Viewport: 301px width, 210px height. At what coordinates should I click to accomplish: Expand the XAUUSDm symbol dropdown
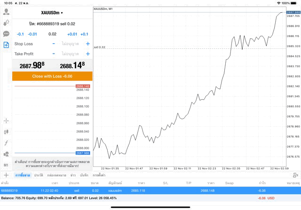pyautogui.click(x=52, y=13)
